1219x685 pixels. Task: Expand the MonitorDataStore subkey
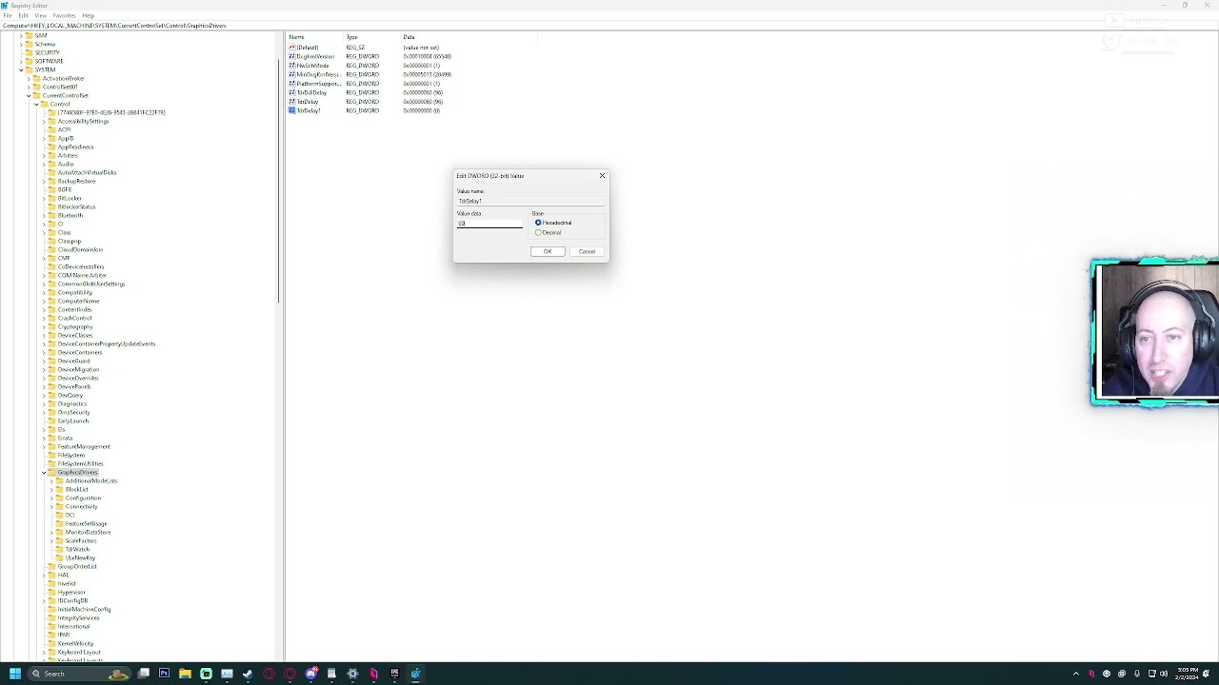coord(51,532)
